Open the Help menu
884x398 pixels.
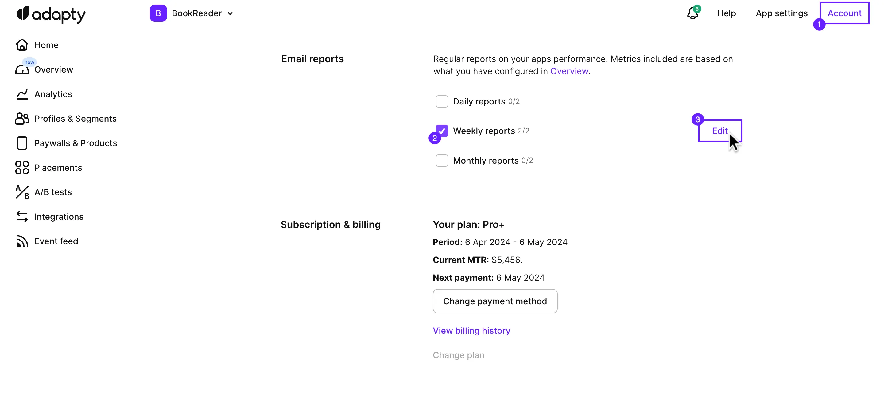tap(727, 13)
